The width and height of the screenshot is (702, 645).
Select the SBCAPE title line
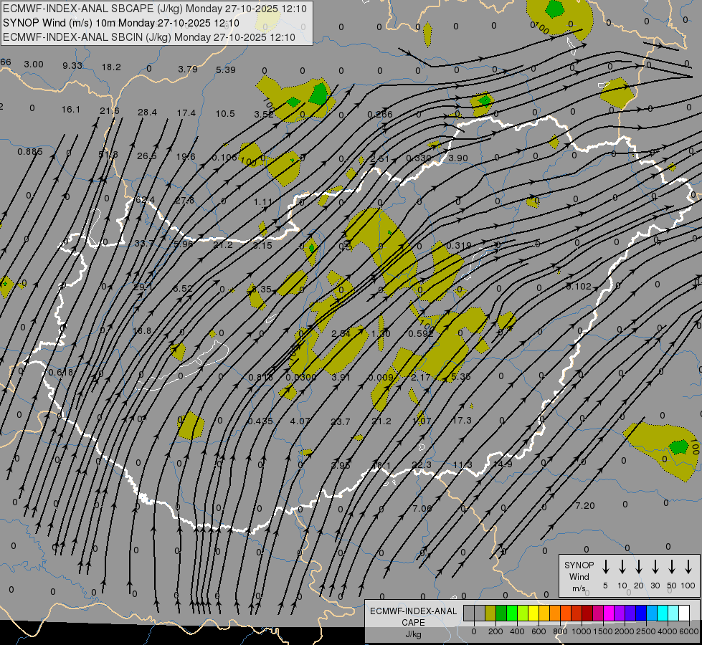click(155, 9)
